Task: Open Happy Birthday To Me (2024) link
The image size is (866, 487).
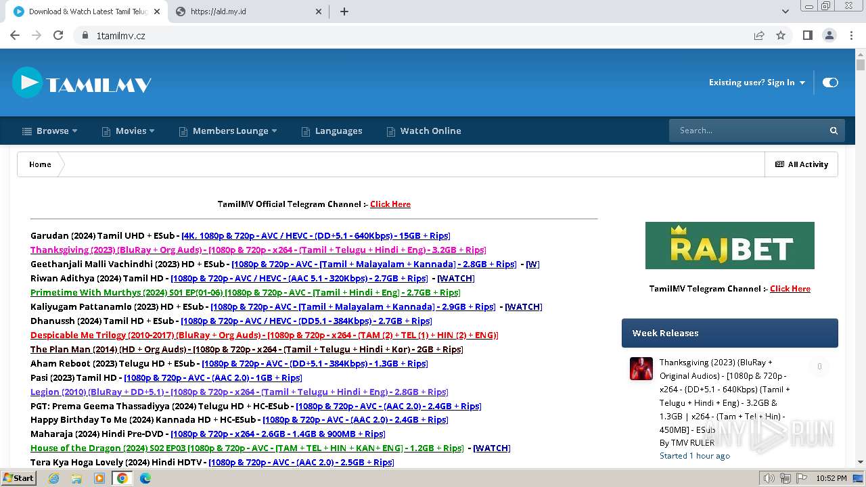Action: coord(355,420)
